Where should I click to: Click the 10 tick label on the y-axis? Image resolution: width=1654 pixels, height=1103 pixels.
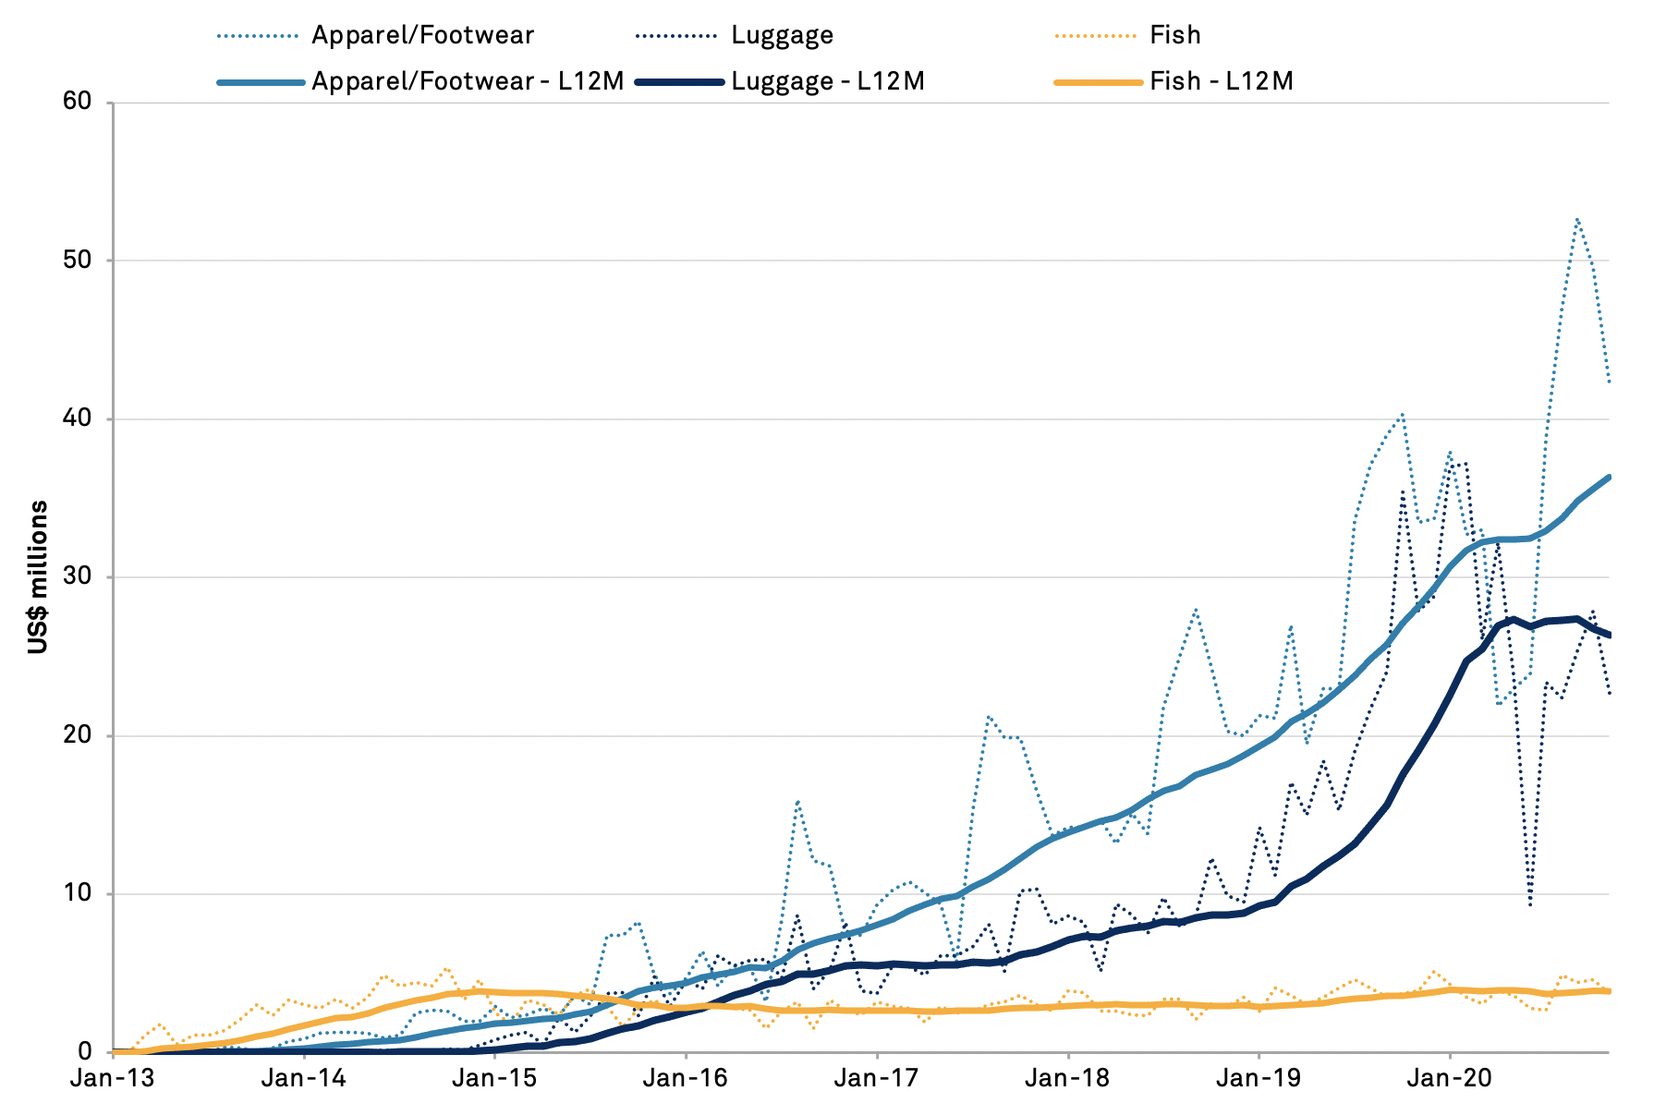(x=78, y=894)
